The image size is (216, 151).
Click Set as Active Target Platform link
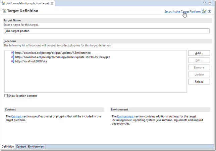point(182,12)
